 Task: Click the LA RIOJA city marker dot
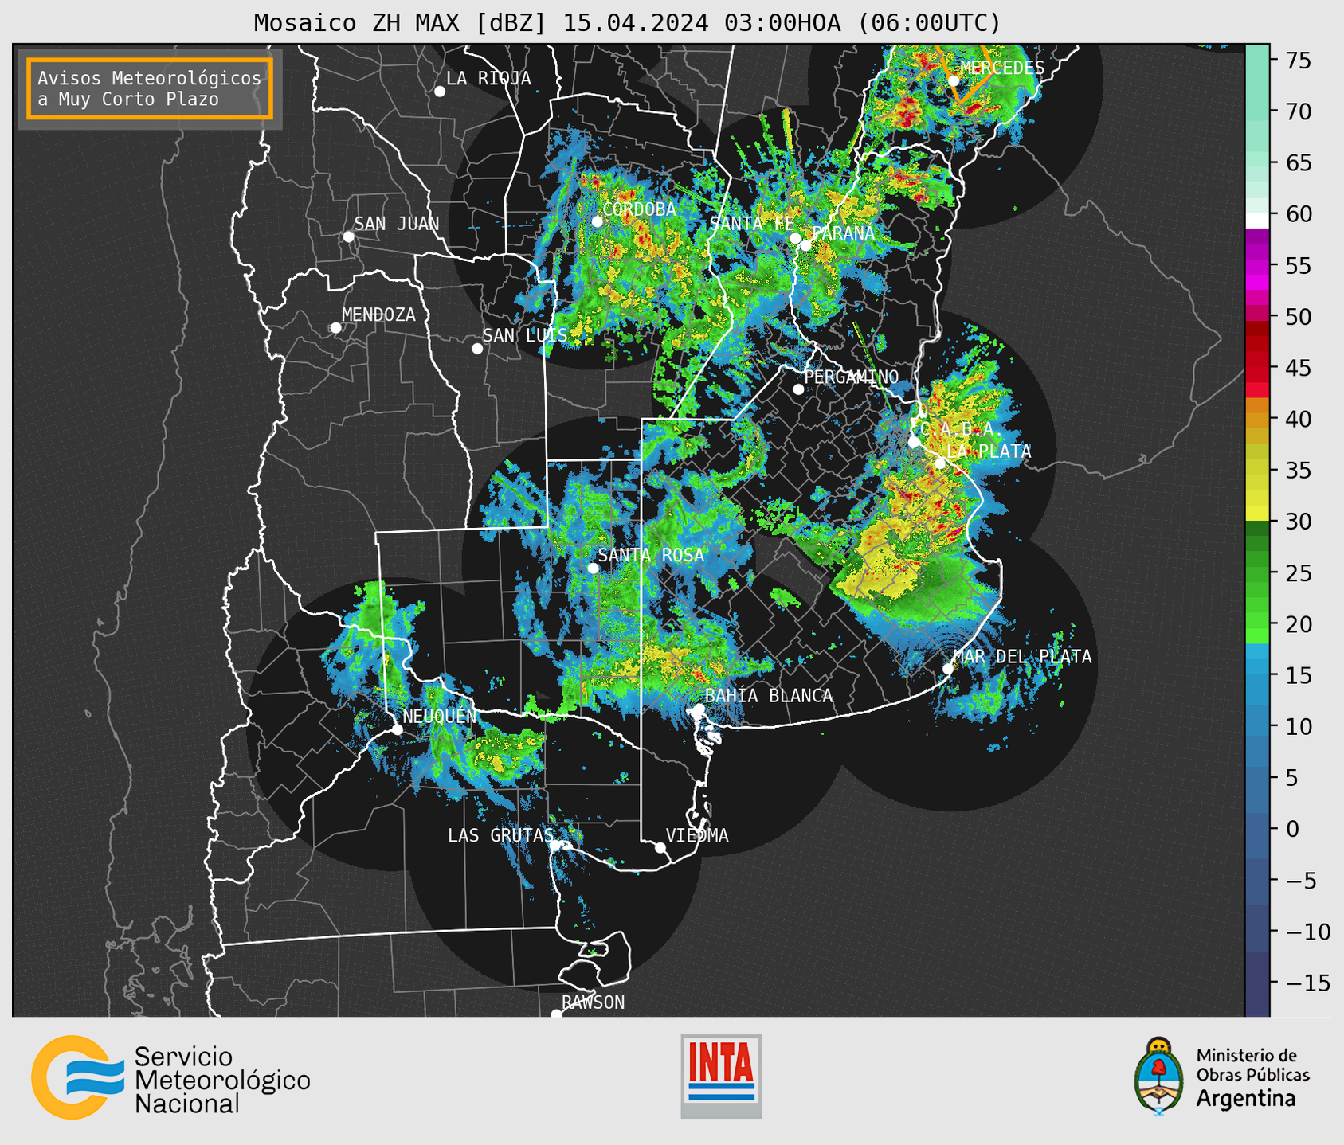[440, 92]
